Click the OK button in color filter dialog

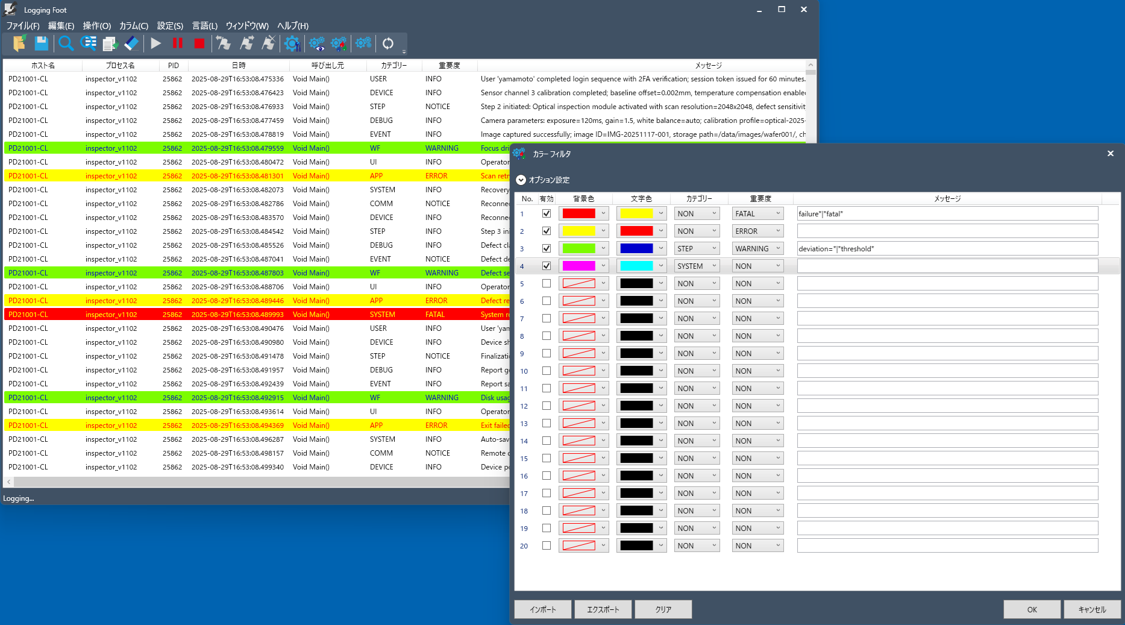pos(1032,609)
